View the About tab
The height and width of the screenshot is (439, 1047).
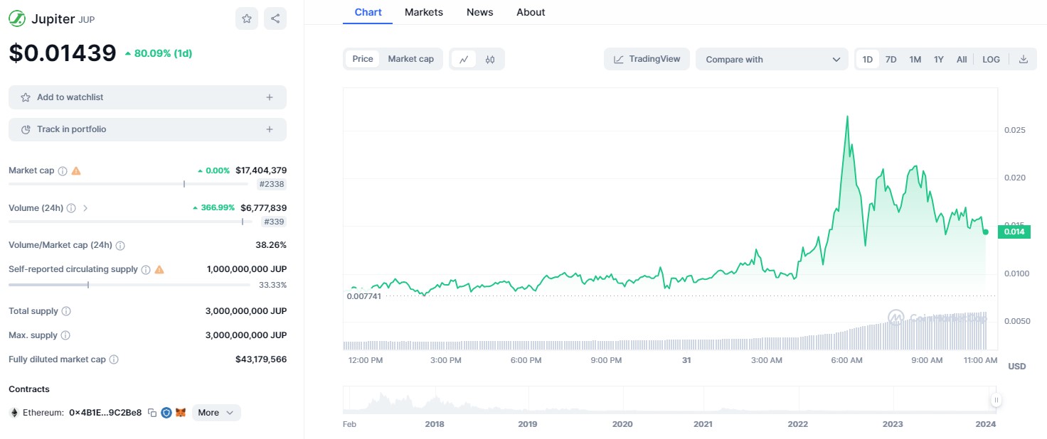[x=531, y=12]
